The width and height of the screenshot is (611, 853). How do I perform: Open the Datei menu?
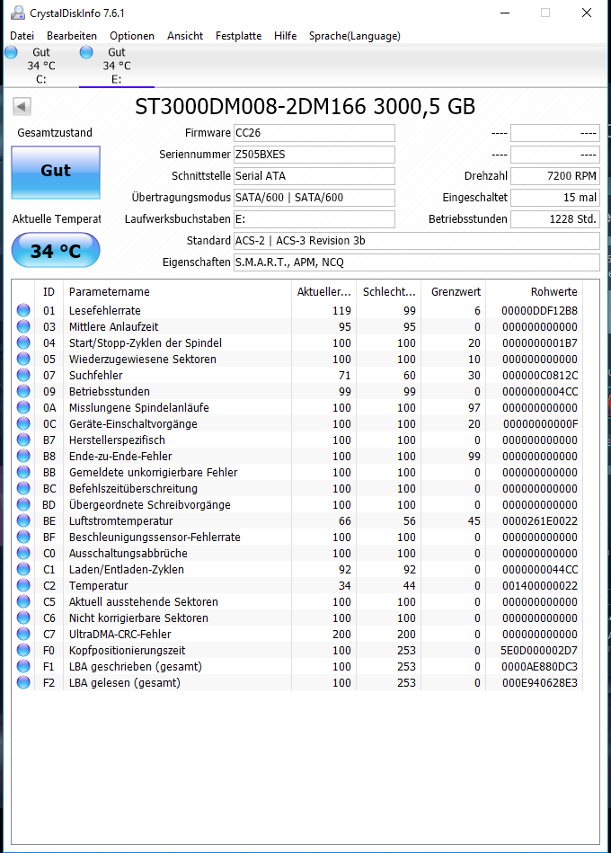(22, 36)
